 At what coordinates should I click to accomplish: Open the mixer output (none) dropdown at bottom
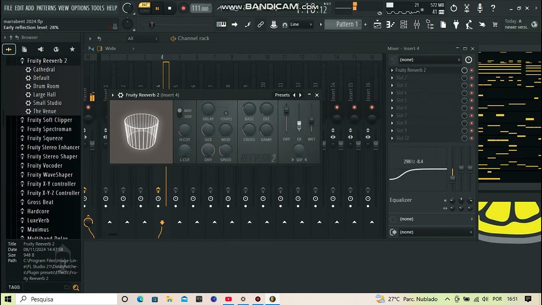pos(431,232)
